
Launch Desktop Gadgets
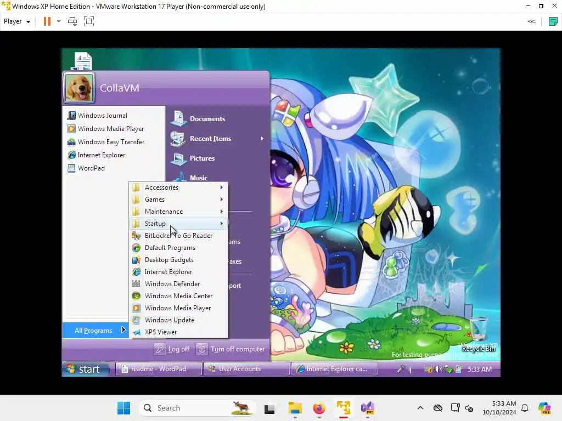tap(178, 260)
